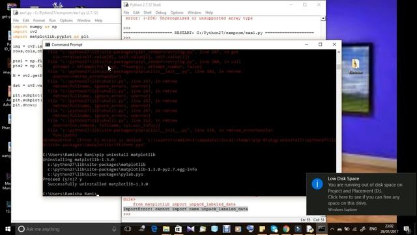The image size is (417, 235).
Task: Open File Explorer from the taskbar
Action: coord(166,229)
